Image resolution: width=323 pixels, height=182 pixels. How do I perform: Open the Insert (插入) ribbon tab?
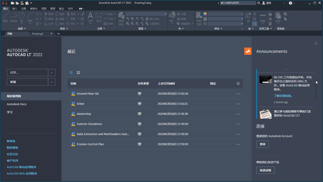point(15,9)
